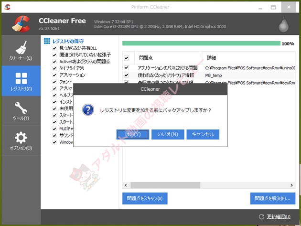Click the レジストリの保守 heading
301x226 pixels.
click(68, 41)
